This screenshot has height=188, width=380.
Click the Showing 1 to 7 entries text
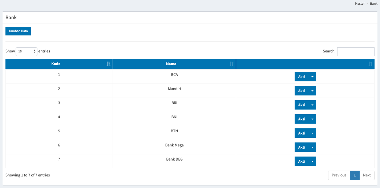tap(28, 175)
